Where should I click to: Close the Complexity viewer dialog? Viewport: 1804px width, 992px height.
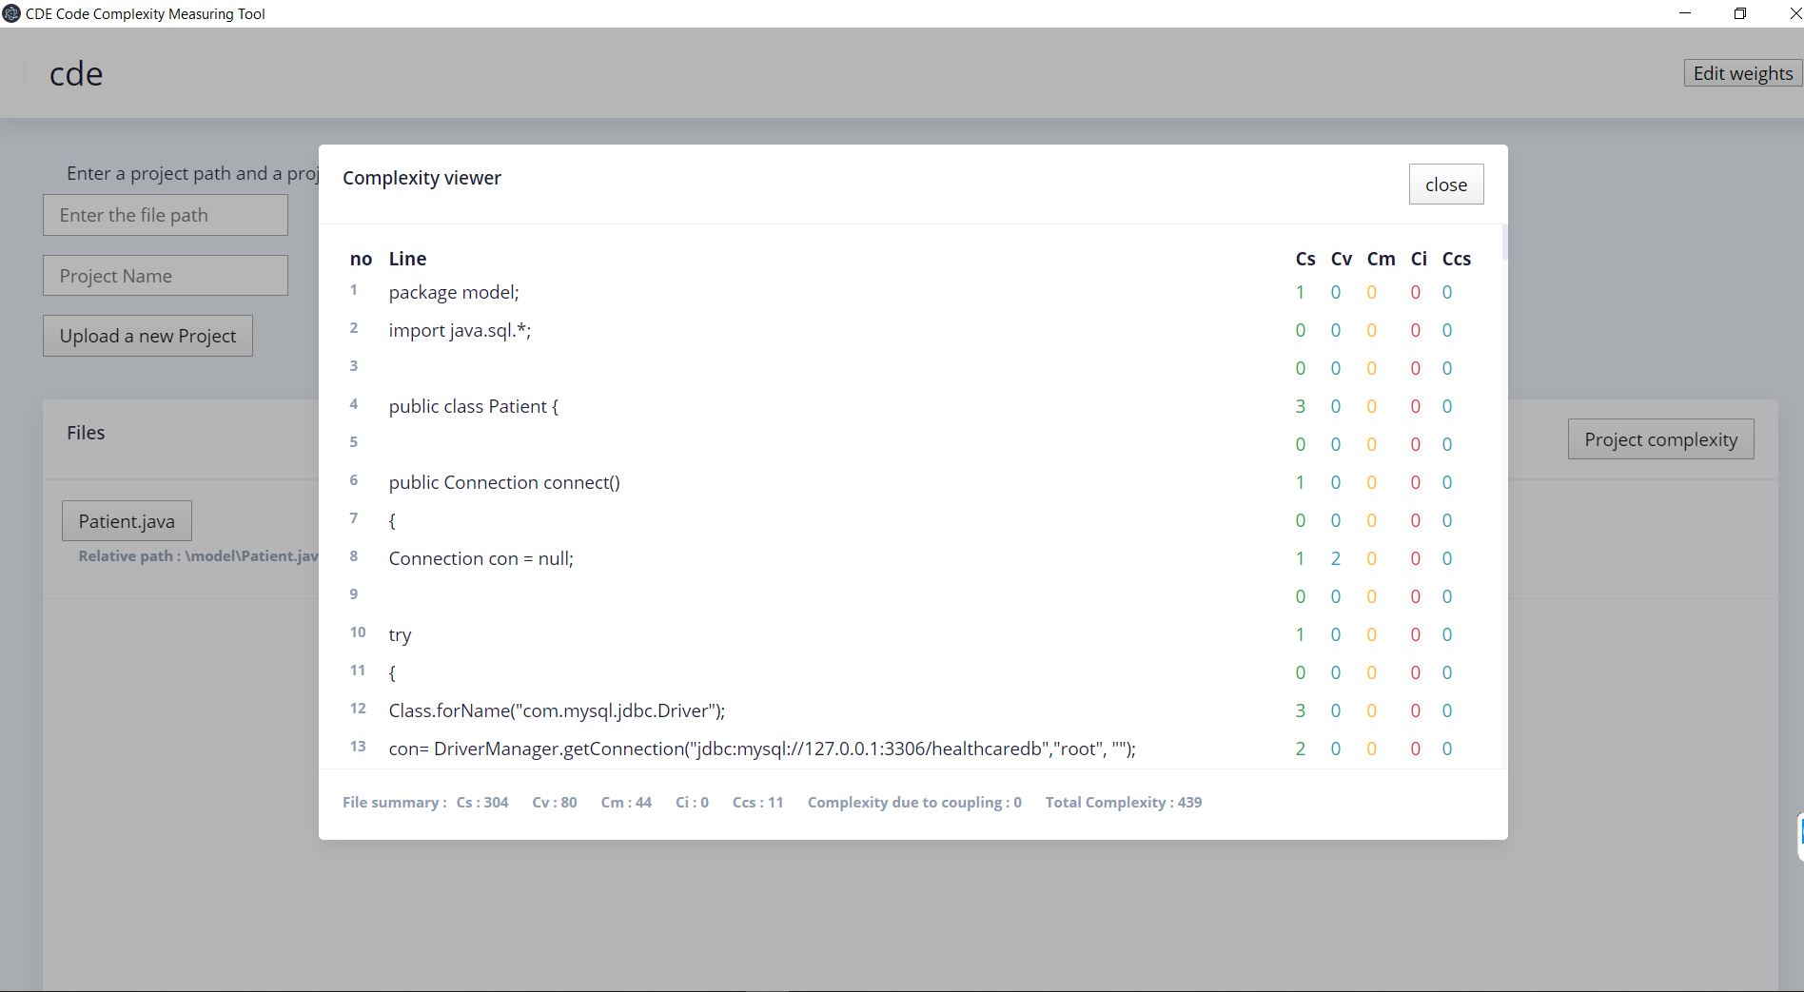click(1445, 184)
